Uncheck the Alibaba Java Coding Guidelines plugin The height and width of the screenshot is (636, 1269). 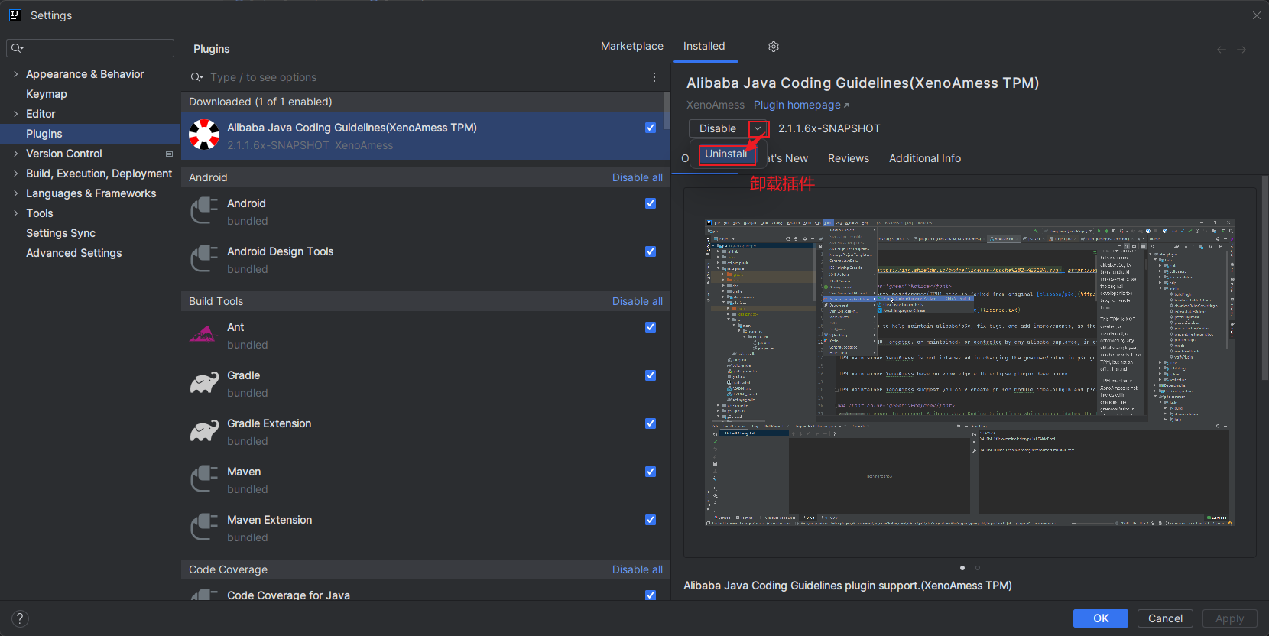651,128
